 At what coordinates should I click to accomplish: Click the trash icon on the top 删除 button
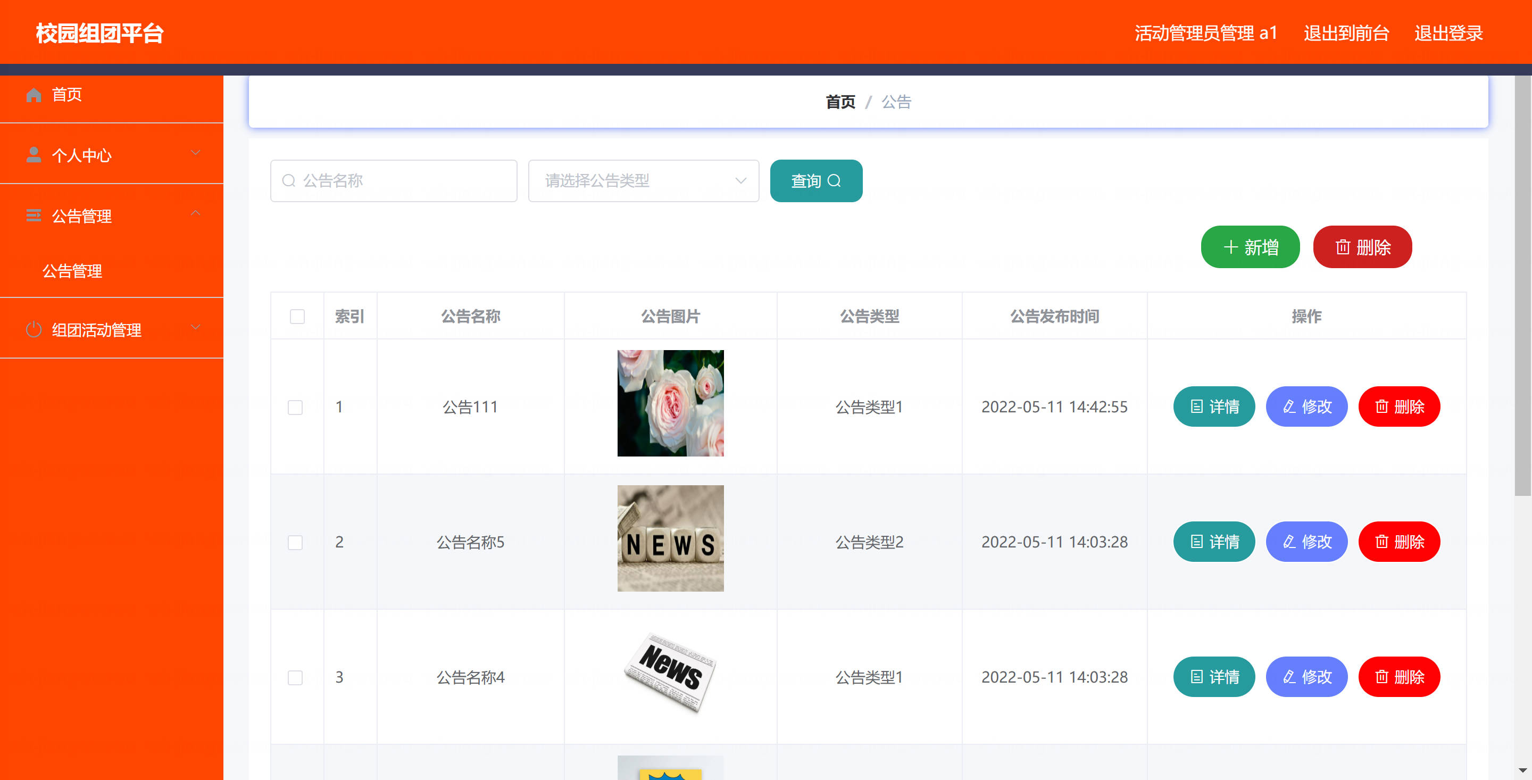point(1342,247)
